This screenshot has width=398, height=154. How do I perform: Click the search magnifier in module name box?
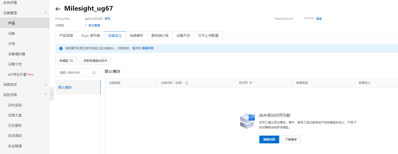pyautogui.click(x=94, y=73)
